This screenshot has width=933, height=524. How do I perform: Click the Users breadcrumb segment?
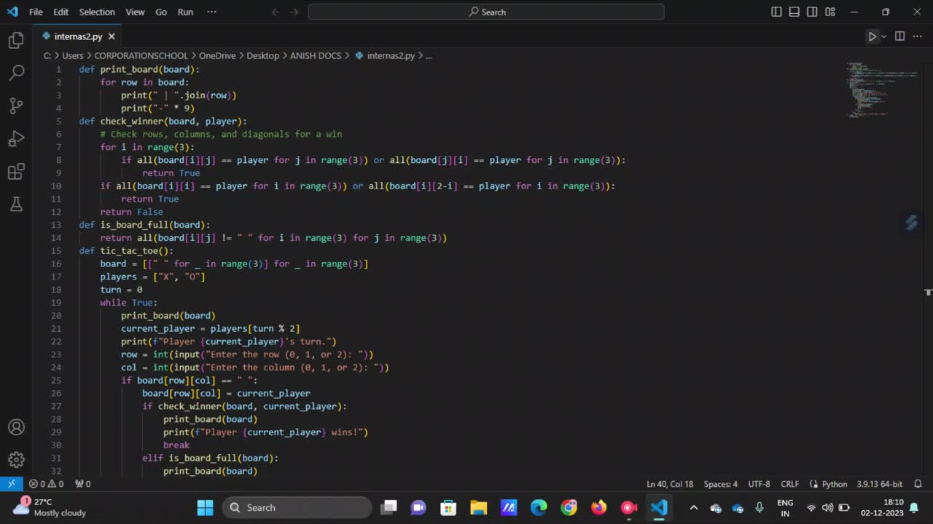pyautogui.click(x=73, y=55)
